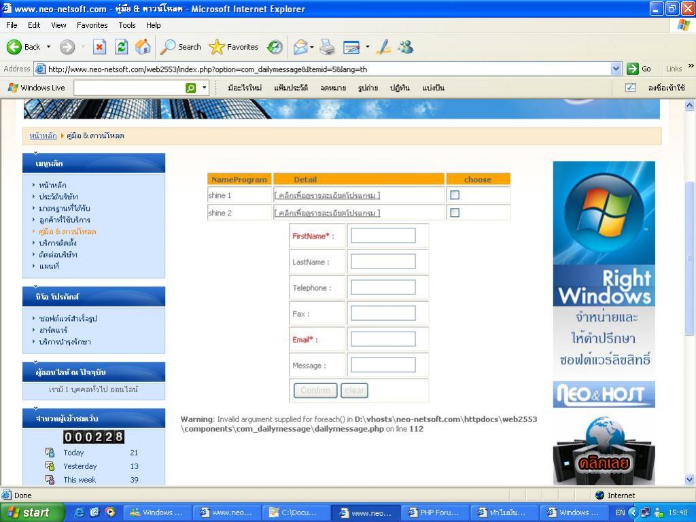Screen dimensions: 696x522
Task: Click the Confirm button
Action: pos(315,391)
